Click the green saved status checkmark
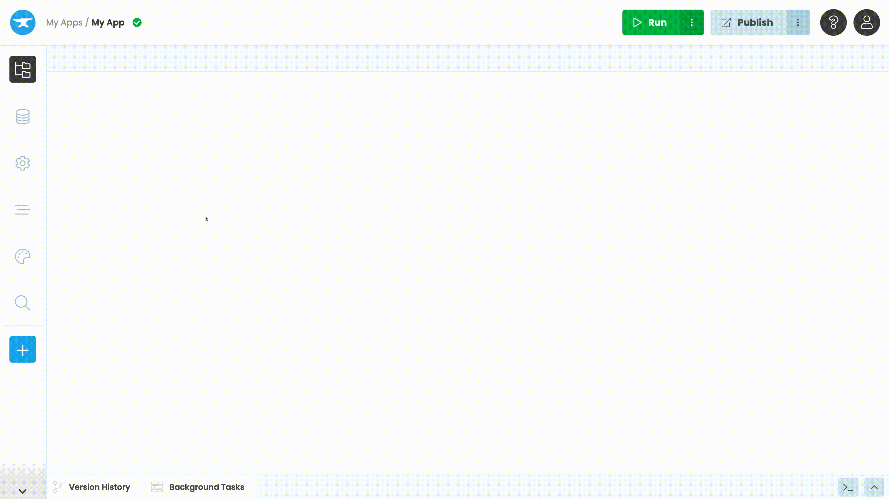889x499 pixels. coord(137,22)
